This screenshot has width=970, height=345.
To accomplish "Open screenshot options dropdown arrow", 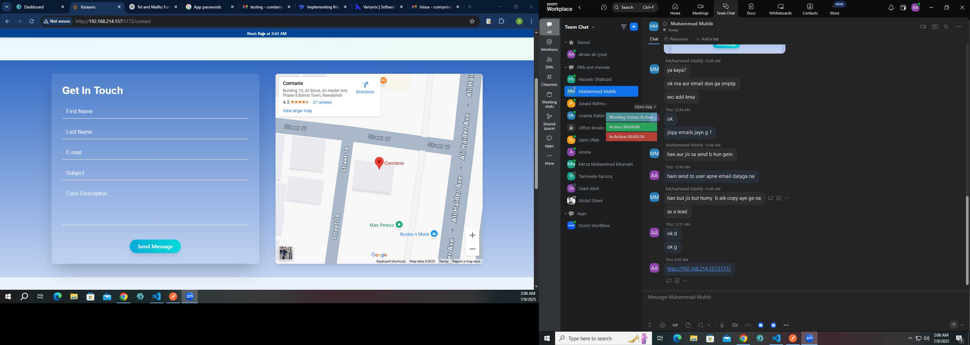I will [x=709, y=325].
